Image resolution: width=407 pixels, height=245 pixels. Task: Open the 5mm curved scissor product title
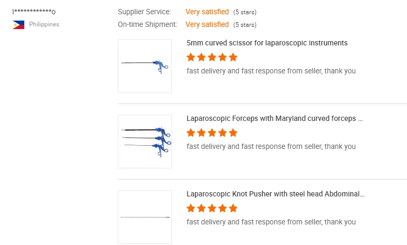point(267,43)
